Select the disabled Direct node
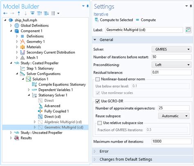Image resolution: width=194 pixels, height=166 pixels. pos(49,101)
